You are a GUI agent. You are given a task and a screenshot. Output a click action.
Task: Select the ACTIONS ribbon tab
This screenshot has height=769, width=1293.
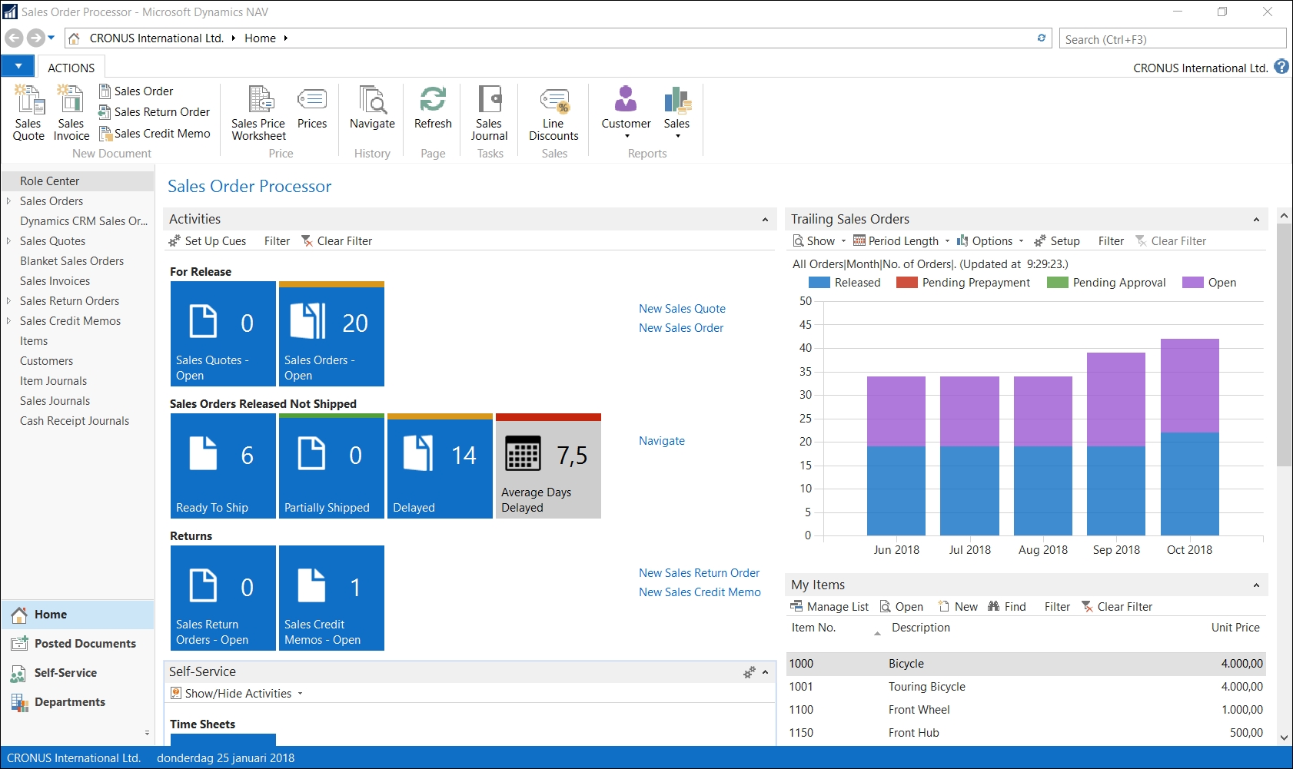(71, 68)
